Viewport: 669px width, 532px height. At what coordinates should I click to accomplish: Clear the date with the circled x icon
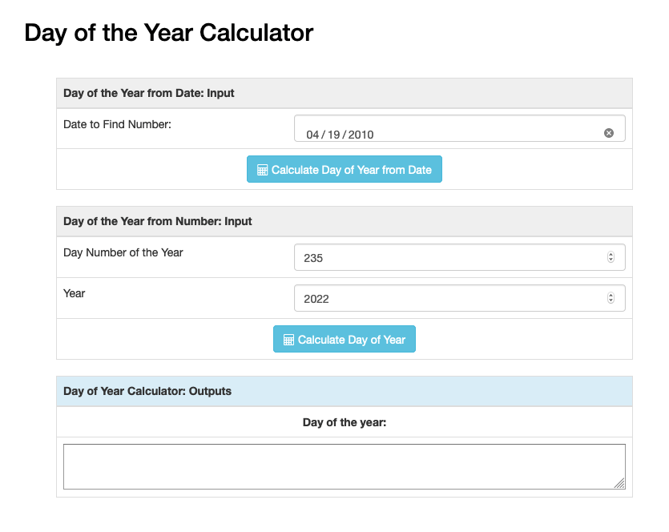click(609, 133)
